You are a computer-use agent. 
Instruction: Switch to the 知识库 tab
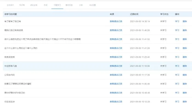[22, 5]
